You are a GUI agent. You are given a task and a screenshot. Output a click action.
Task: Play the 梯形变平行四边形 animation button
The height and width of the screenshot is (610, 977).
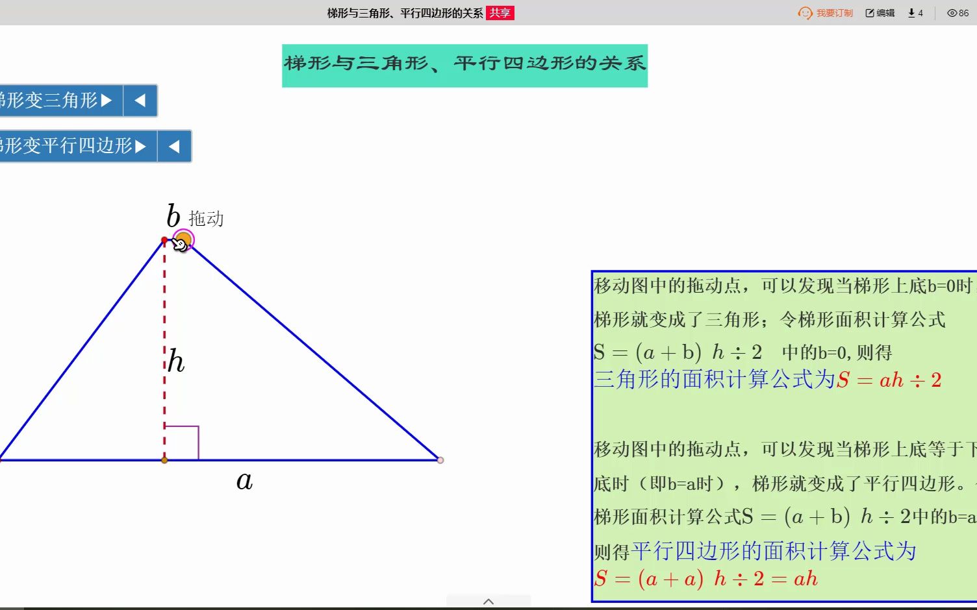(x=78, y=146)
